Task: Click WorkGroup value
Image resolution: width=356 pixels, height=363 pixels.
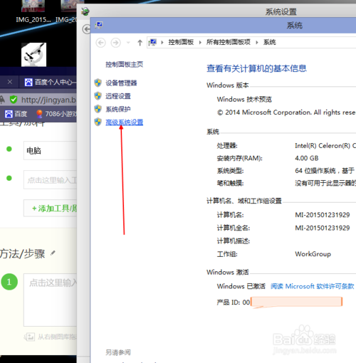Action: point(313,254)
